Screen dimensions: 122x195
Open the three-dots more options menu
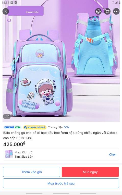(116, 11)
